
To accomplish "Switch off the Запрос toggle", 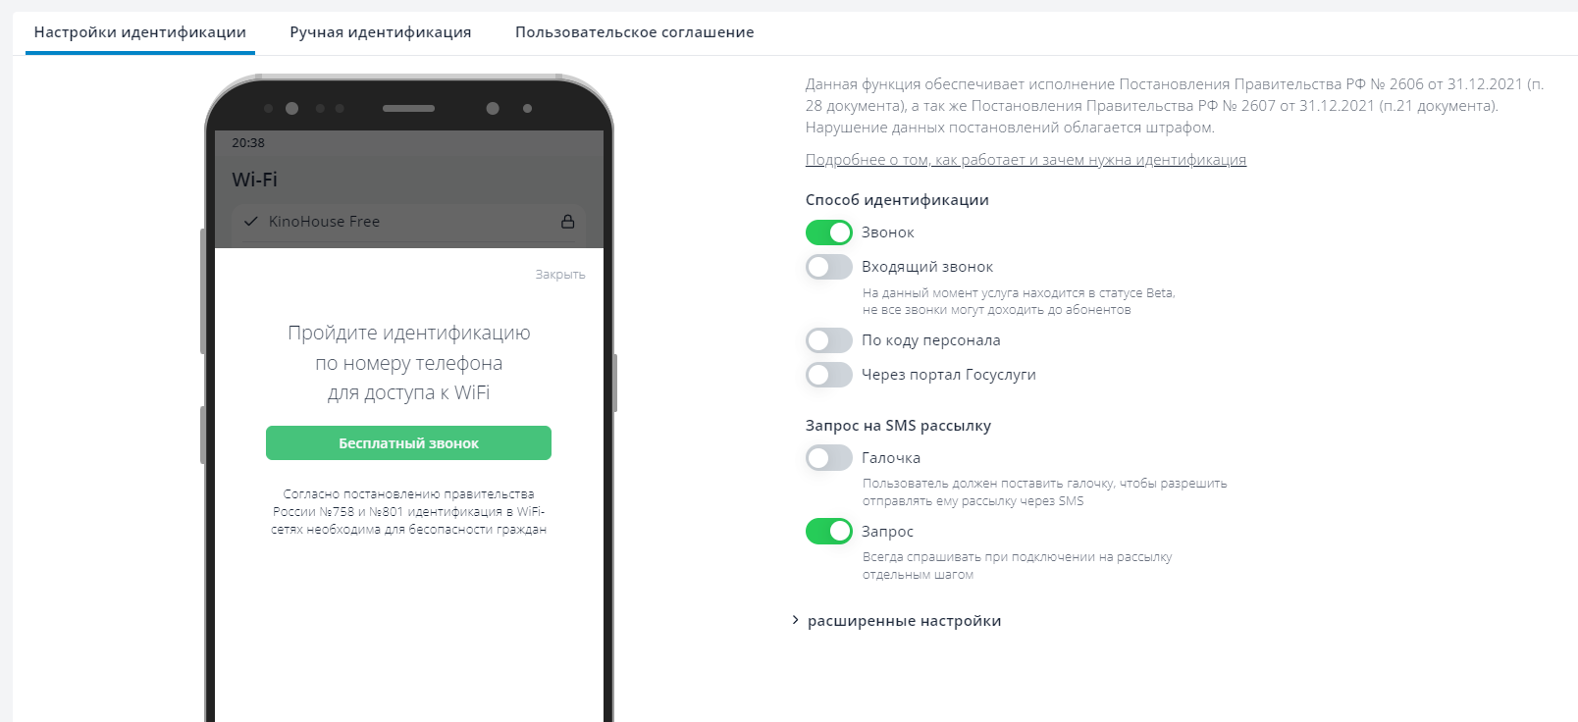I will (829, 532).
